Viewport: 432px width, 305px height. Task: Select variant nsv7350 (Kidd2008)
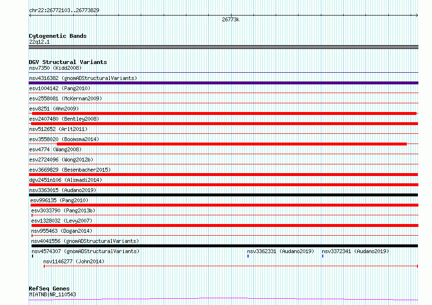[x=55, y=68]
